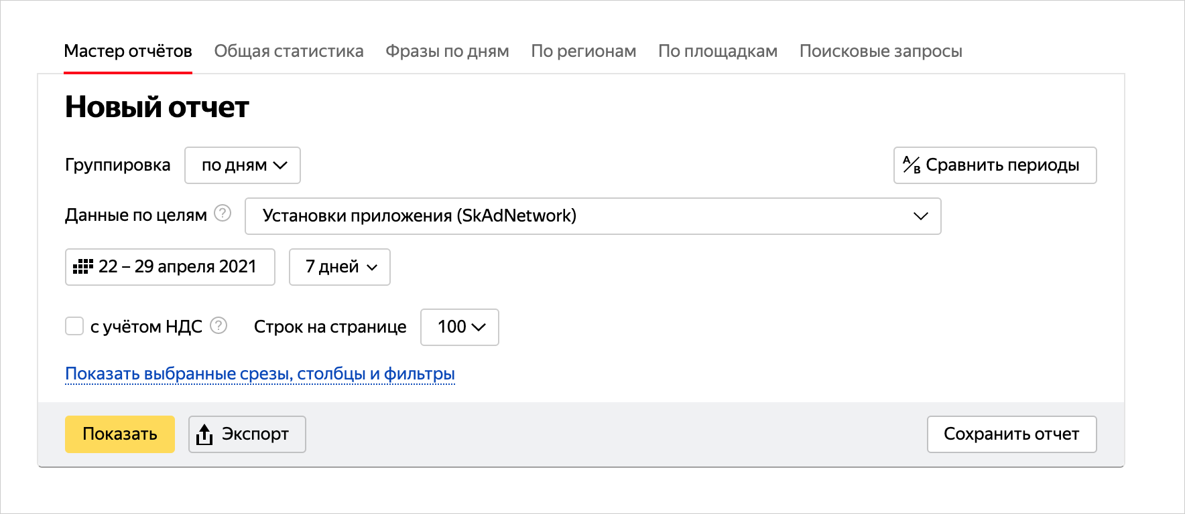Select the По площадкам tab
The width and height of the screenshot is (1185, 514).
pos(718,52)
